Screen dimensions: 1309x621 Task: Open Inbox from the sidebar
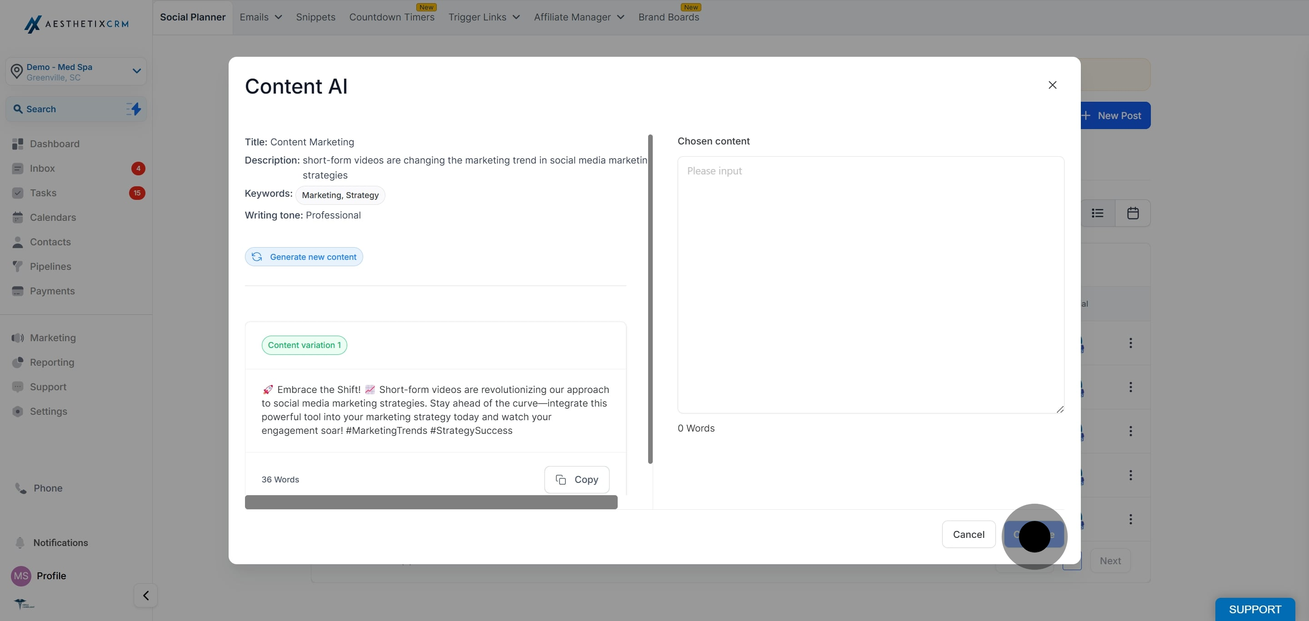pos(42,169)
